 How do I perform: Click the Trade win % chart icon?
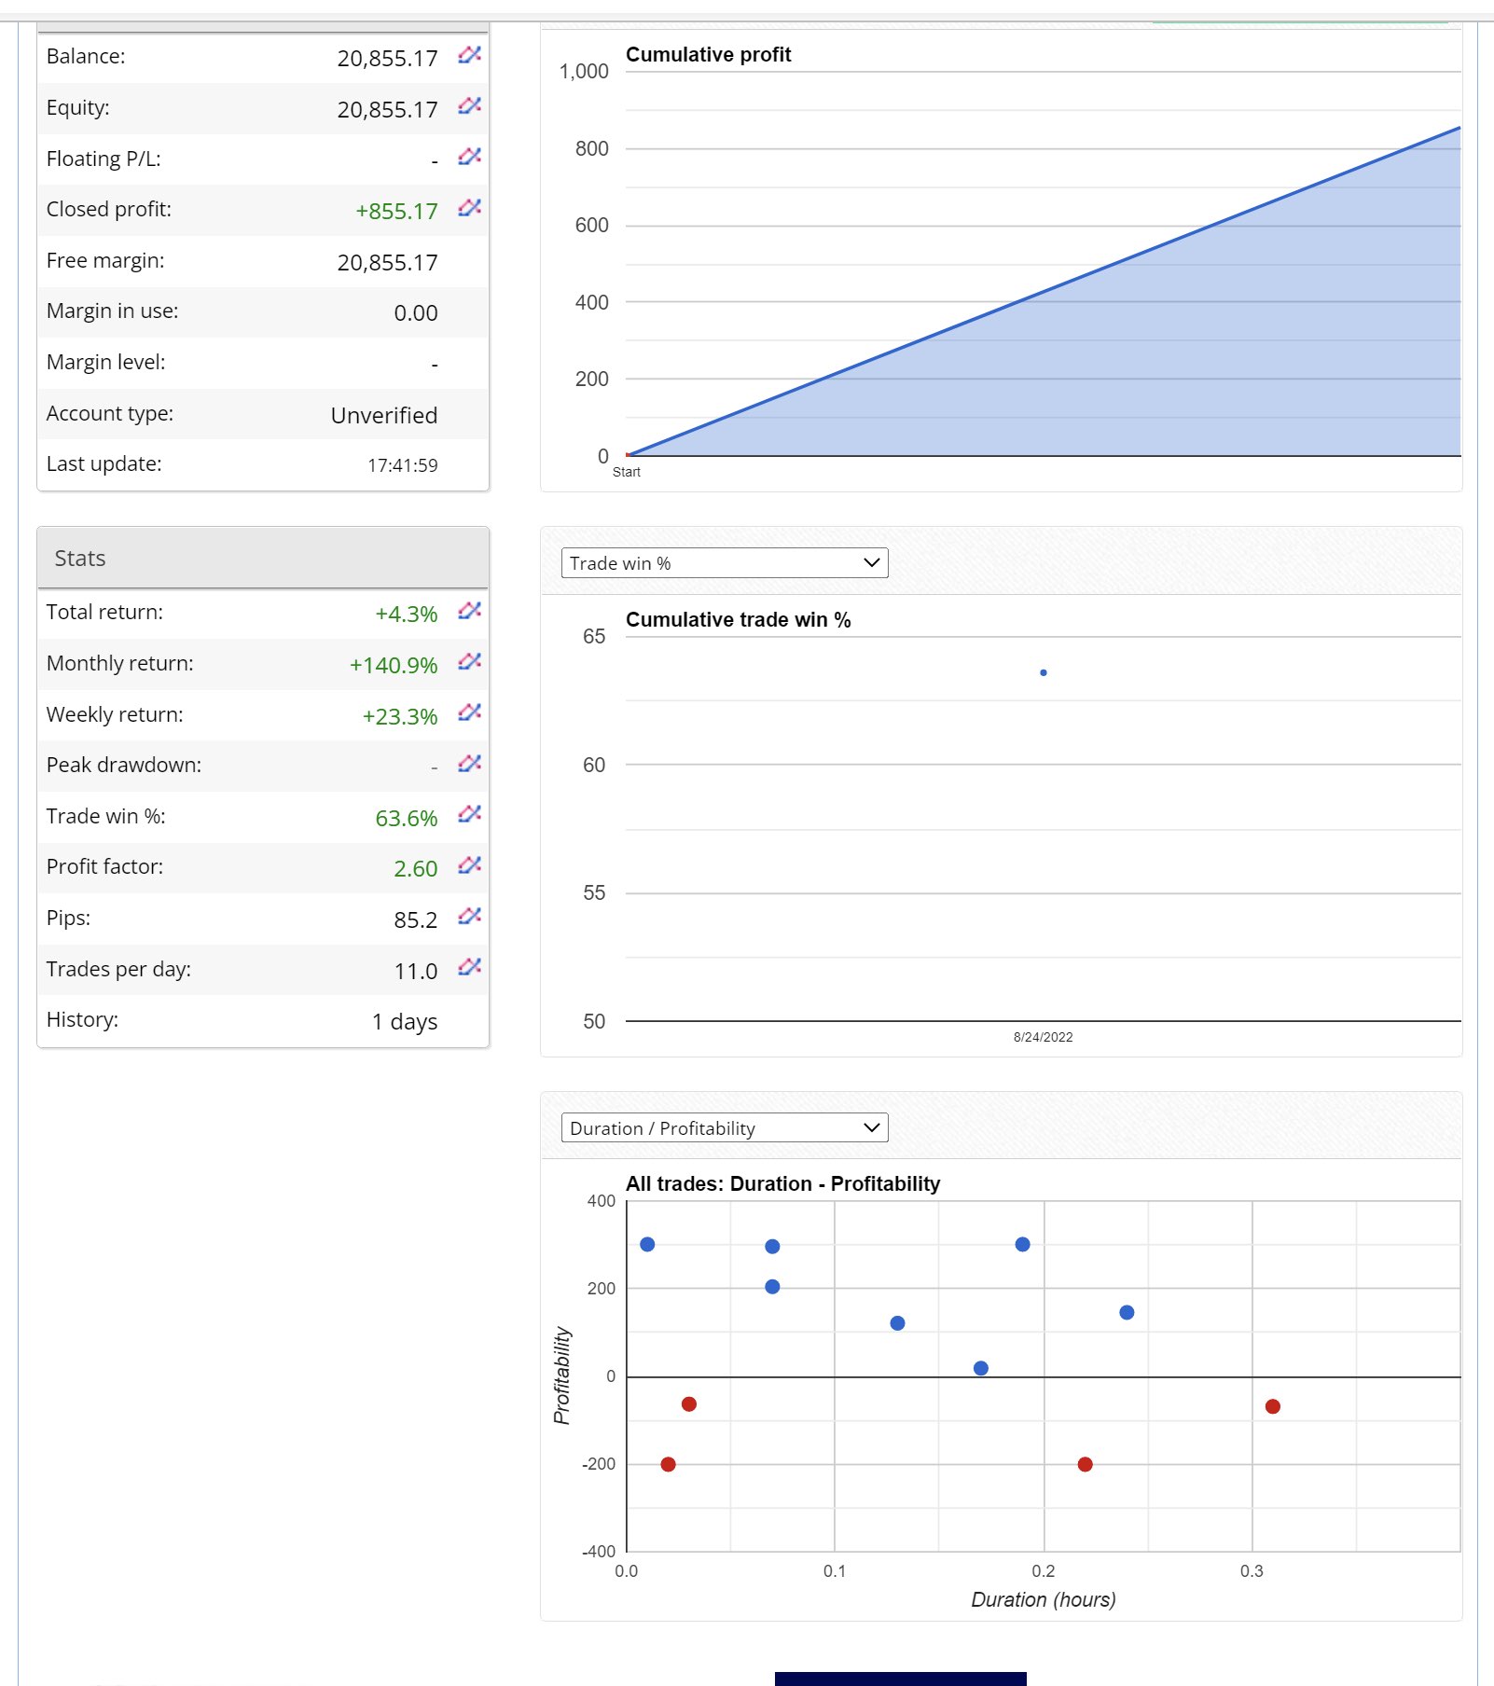[469, 815]
